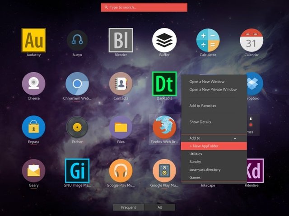Launch the Darktable app

164,83
